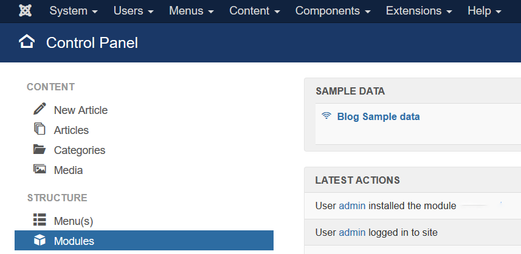521x254 pixels.
Task: Open the Menus dropdown
Action: pos(191,11)
